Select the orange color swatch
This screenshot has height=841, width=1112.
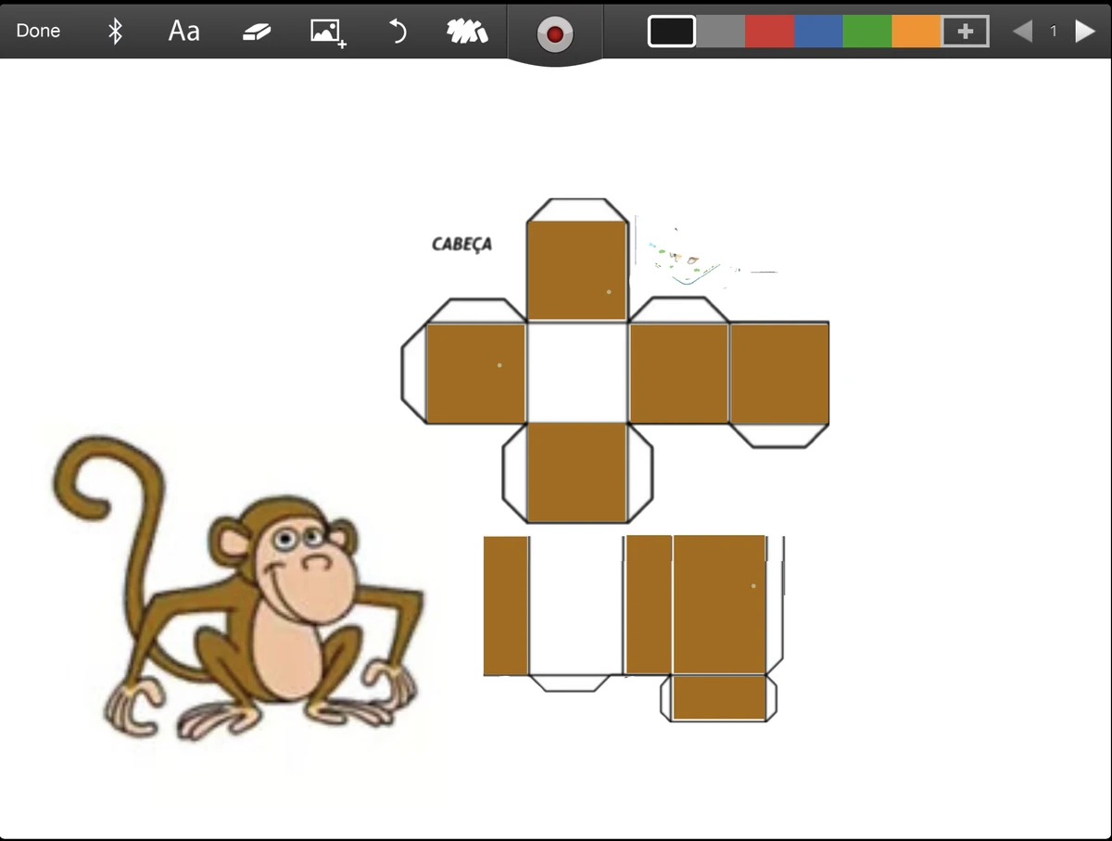(x=916, y=31)
